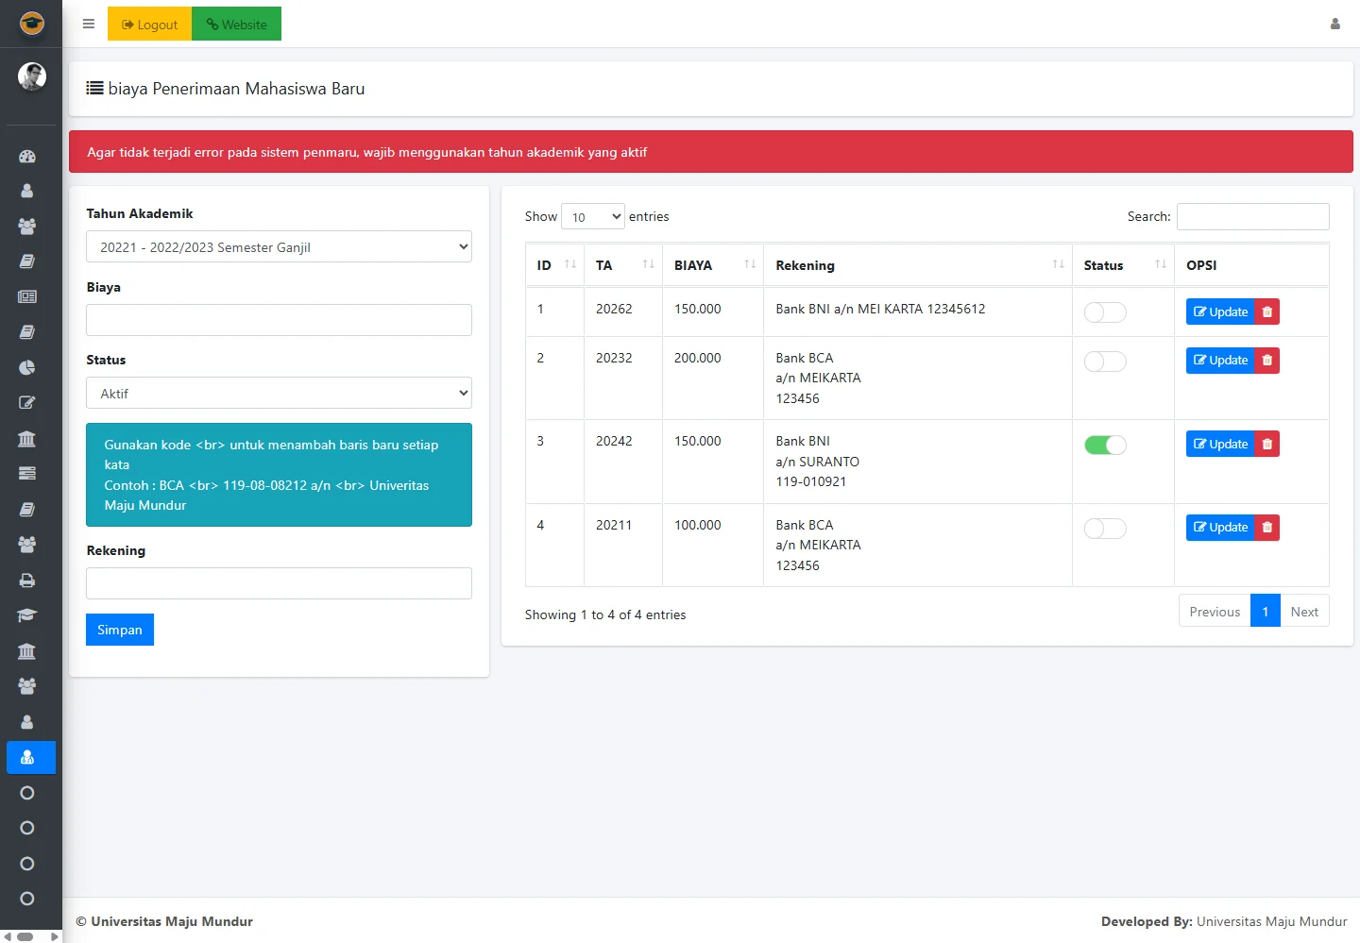Open the Tahun Akademik dropdown
This screenshot has height=943, width=1360.
click(x=279, y=247)
